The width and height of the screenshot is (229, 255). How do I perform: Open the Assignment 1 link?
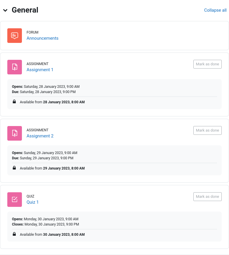click(40, 70)
